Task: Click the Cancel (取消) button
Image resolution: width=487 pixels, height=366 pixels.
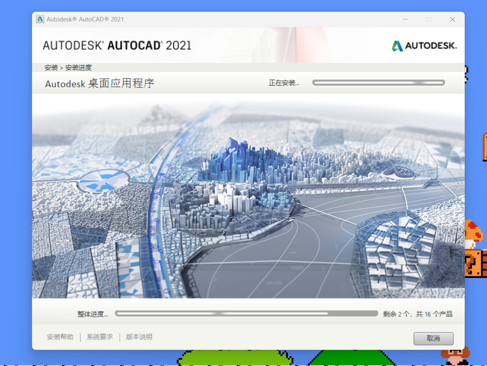Action: click(x=433, y=339)
